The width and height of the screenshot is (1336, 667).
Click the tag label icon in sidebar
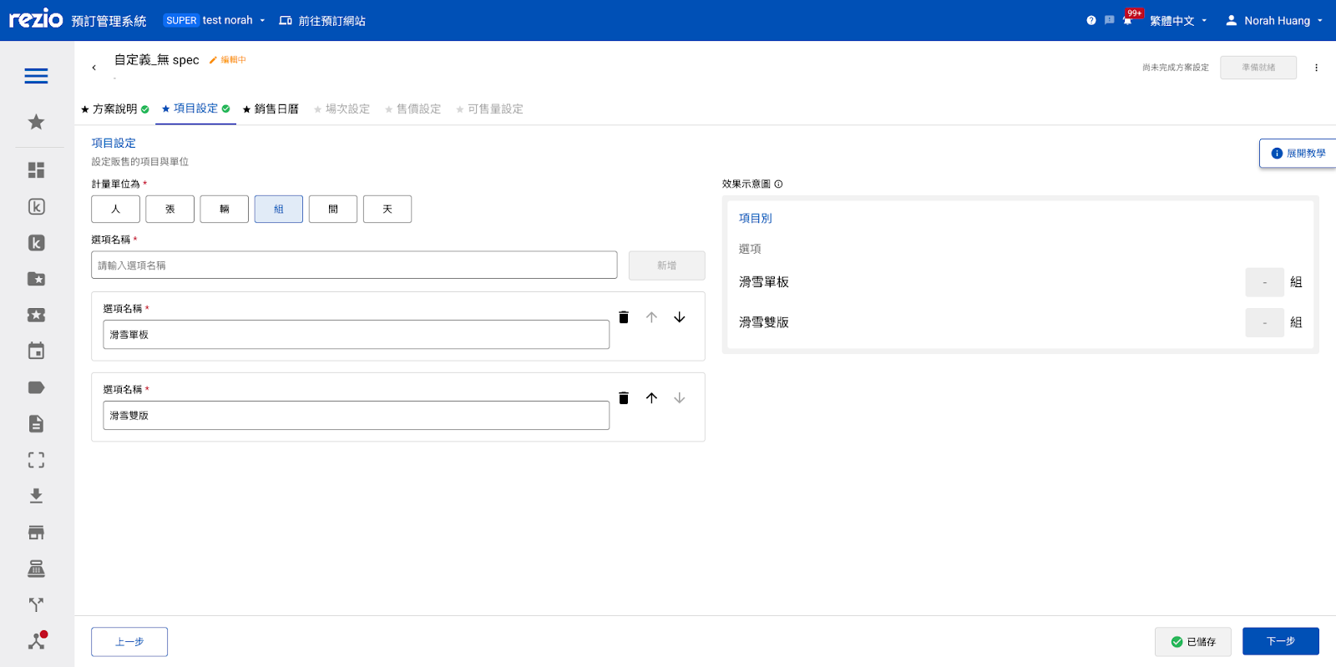pos(36,387)
